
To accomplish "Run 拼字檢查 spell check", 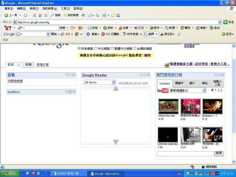I will (131, 34).
